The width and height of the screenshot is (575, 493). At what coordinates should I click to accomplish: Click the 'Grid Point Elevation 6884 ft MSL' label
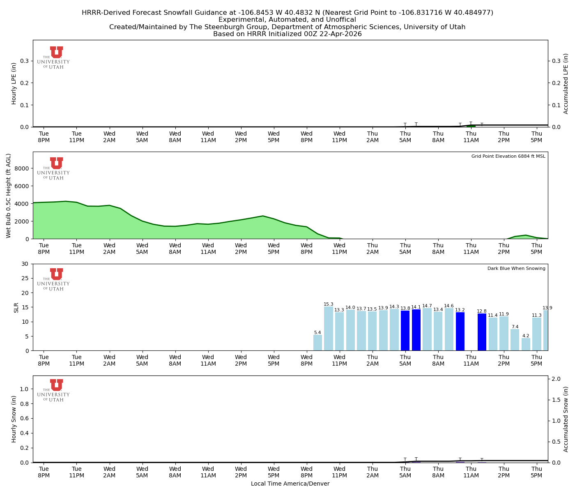(x=509, y=156)
